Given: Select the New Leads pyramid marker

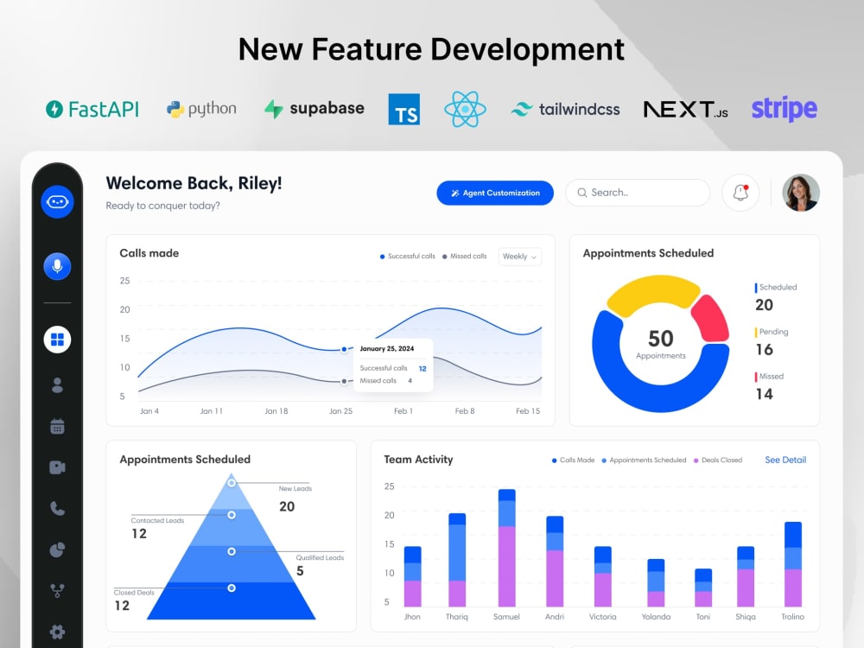Looking at the screenshot, I should click(232, 483).
